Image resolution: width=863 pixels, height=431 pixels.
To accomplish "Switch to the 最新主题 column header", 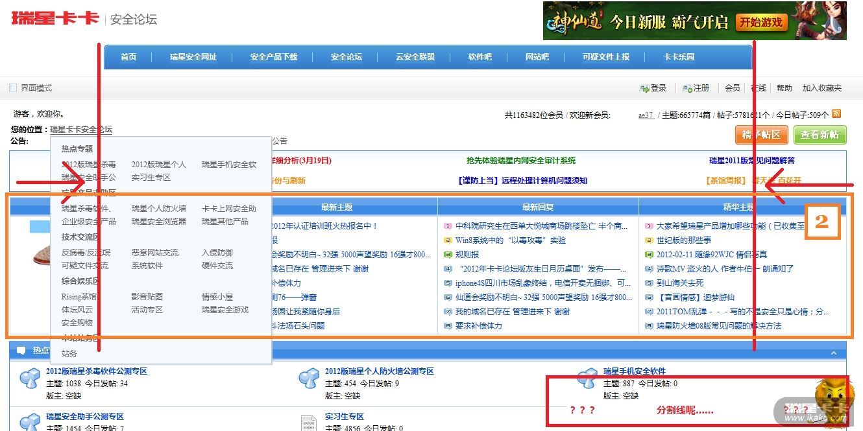I will (337, 207).
